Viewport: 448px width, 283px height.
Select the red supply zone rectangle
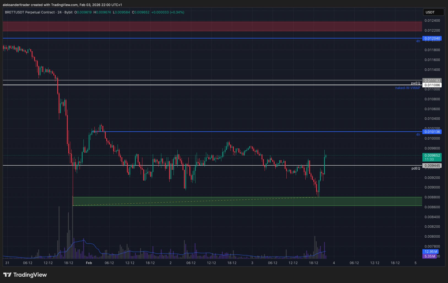[x=212, y=26]
